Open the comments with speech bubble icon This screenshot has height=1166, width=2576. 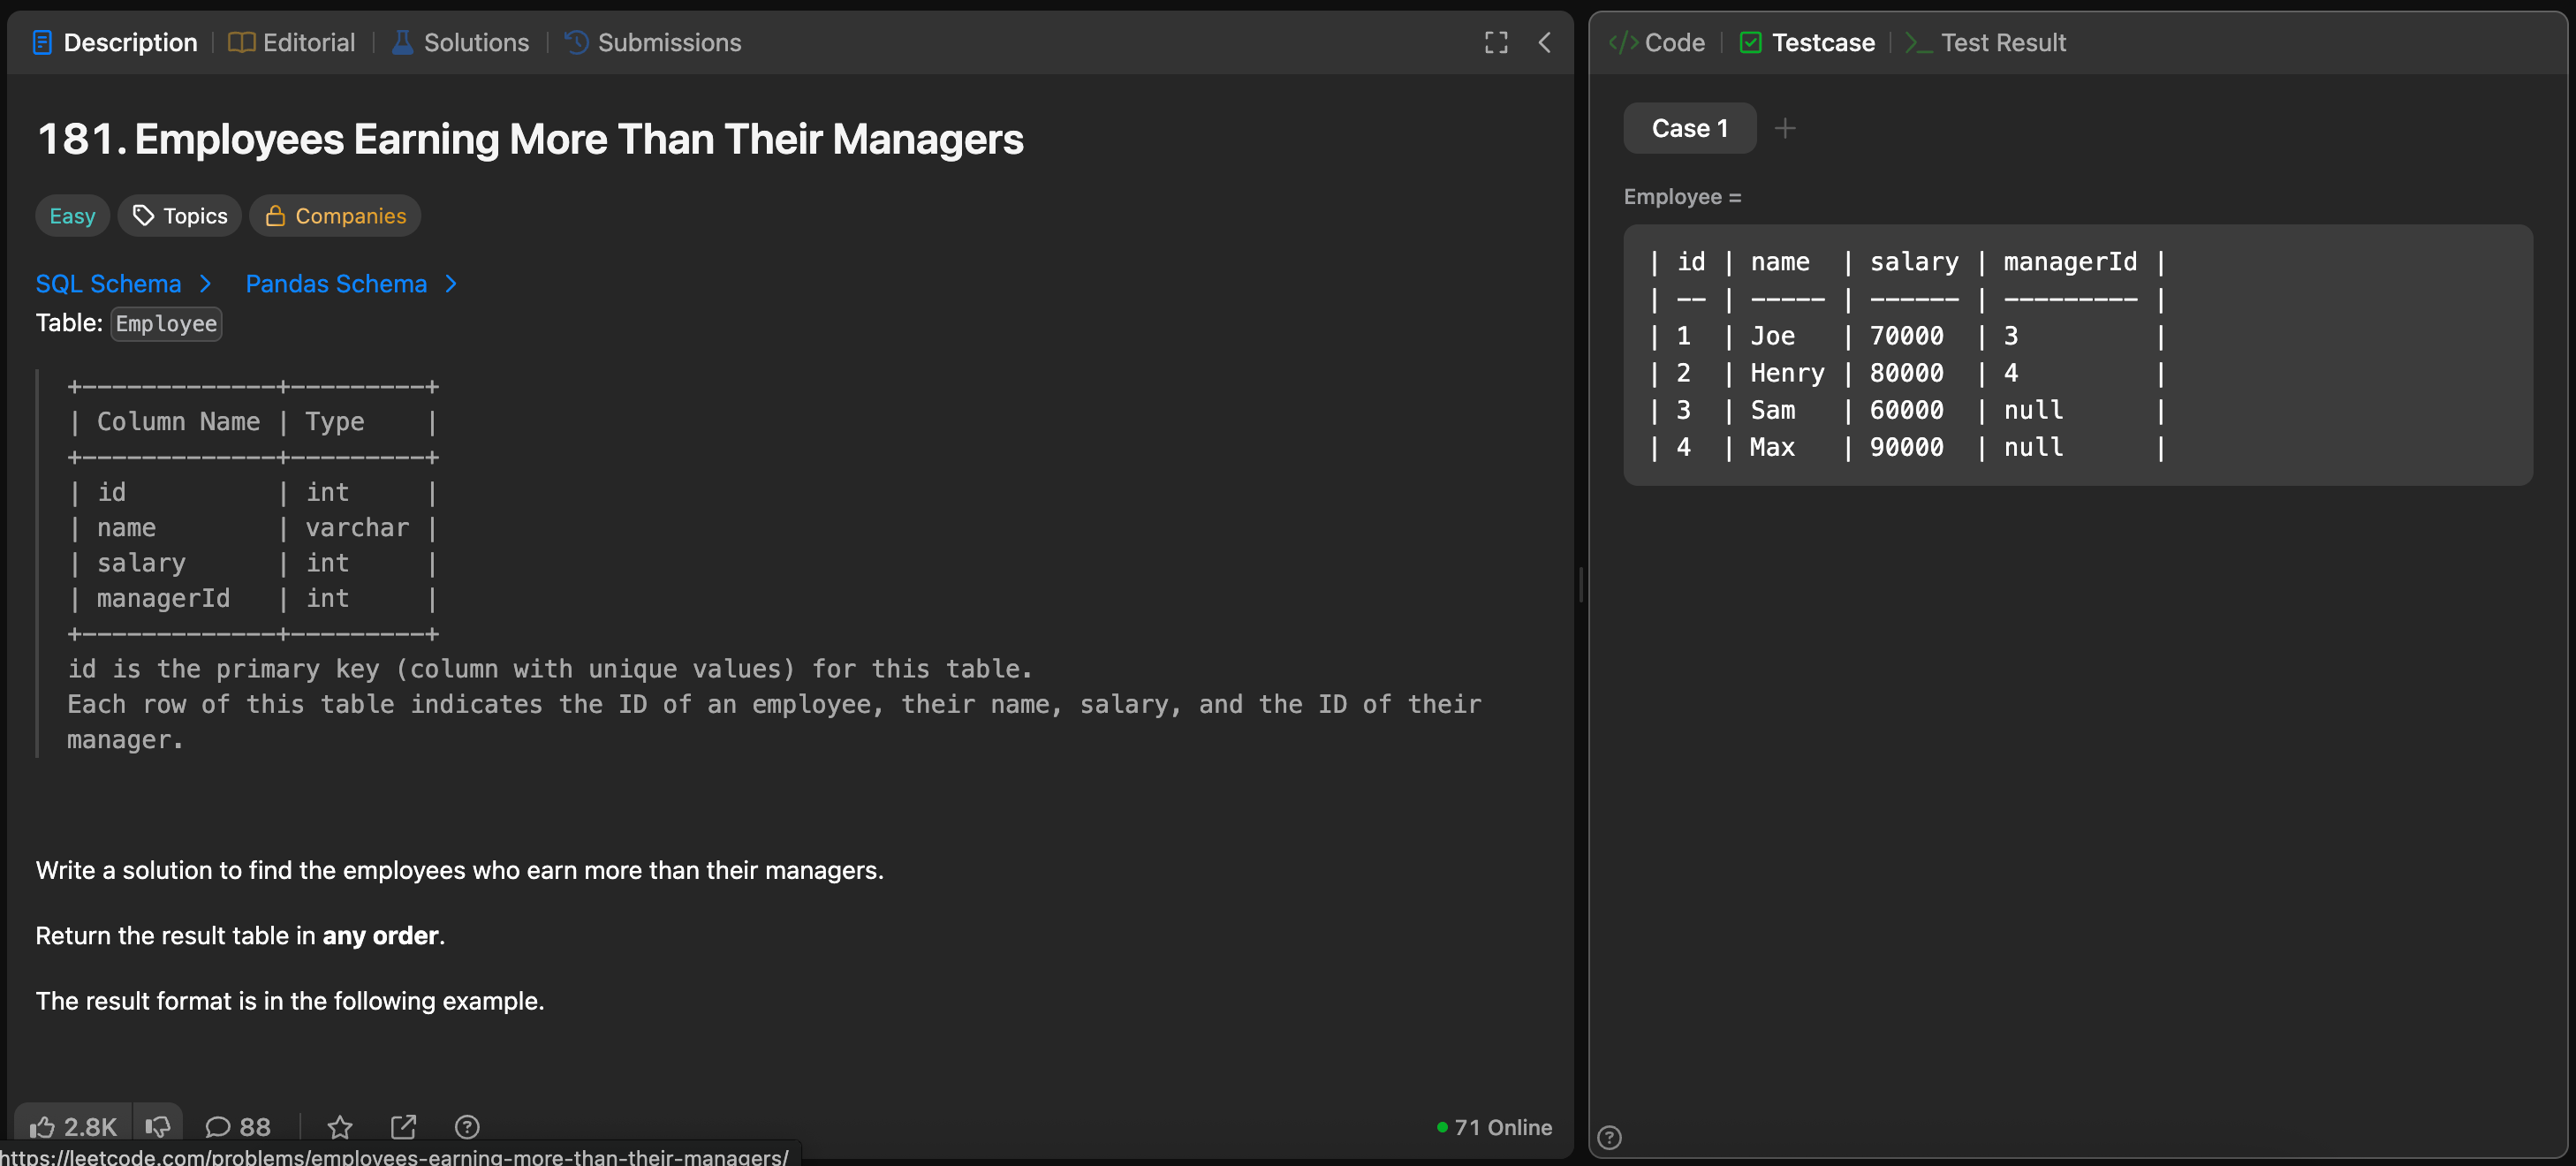(218, 1127)
